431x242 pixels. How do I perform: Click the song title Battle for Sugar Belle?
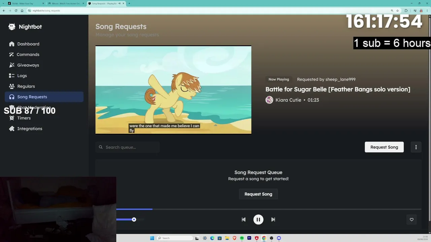click(x=338, y=89)
